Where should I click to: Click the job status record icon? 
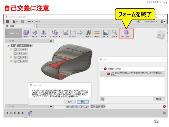click(x=139, y=22)
